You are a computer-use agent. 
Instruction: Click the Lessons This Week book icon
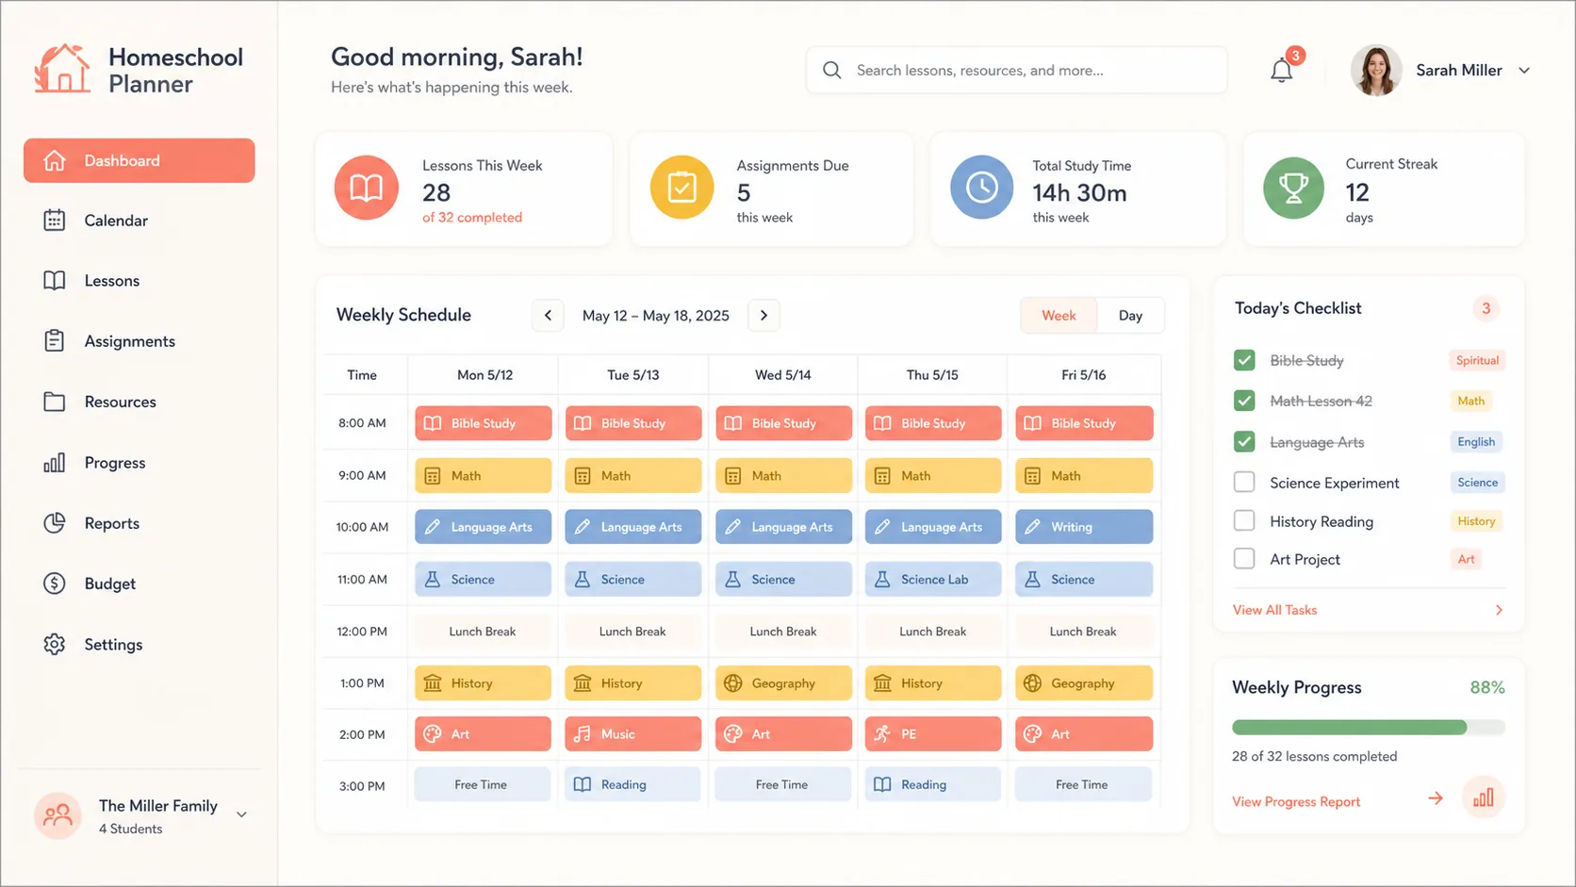(x=367, y=188)
